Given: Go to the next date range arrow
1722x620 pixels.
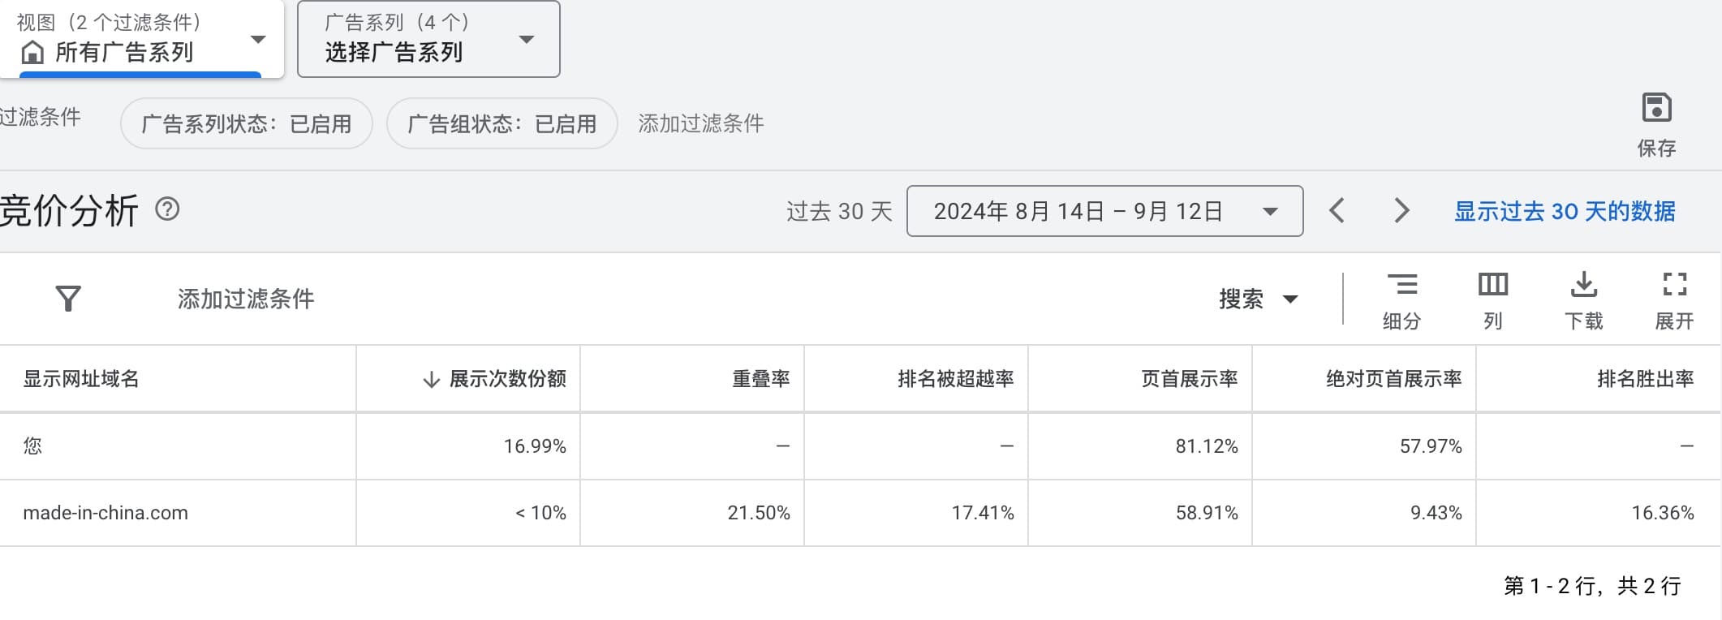Looking at the screenshot, I should pyautogui.click(x=1401, y=211).
